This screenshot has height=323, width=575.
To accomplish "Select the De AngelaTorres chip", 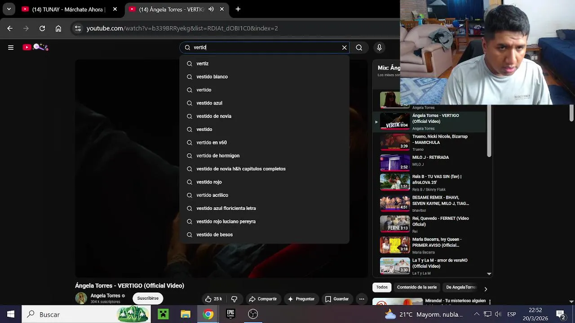I will tap(460, 287).
